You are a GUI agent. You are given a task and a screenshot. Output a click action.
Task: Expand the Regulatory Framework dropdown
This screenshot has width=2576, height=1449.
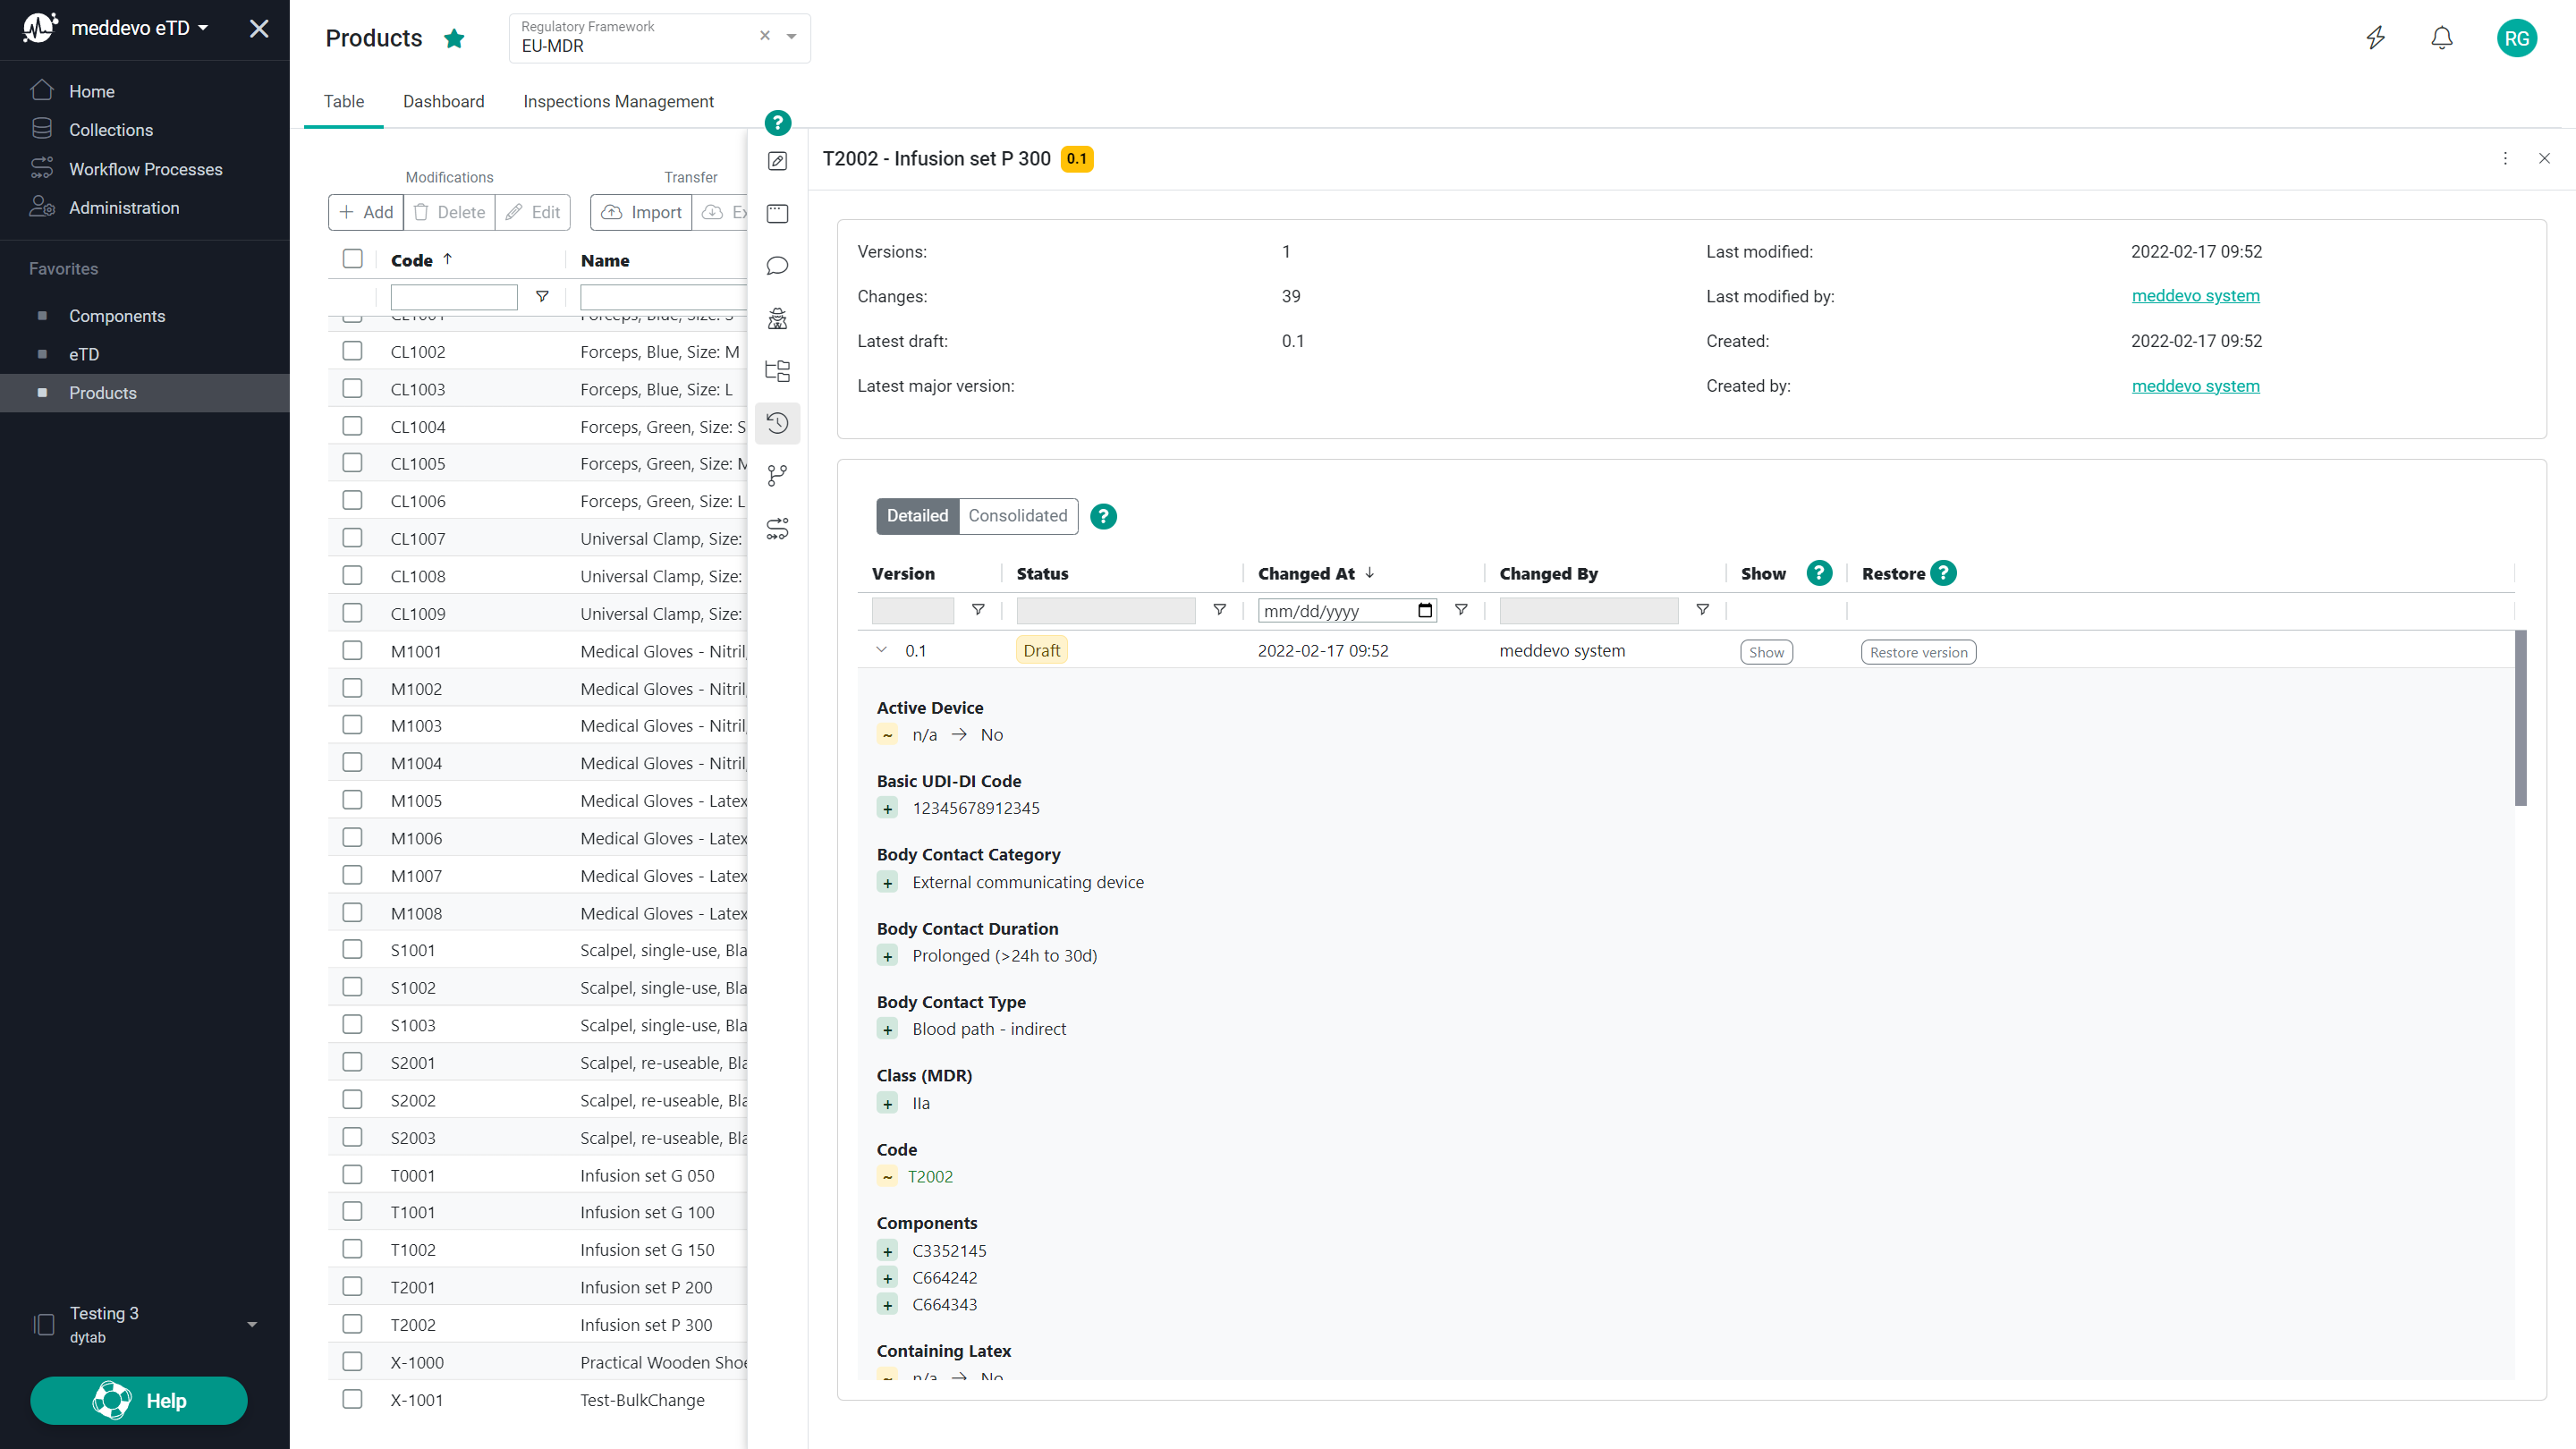[791, 37]
